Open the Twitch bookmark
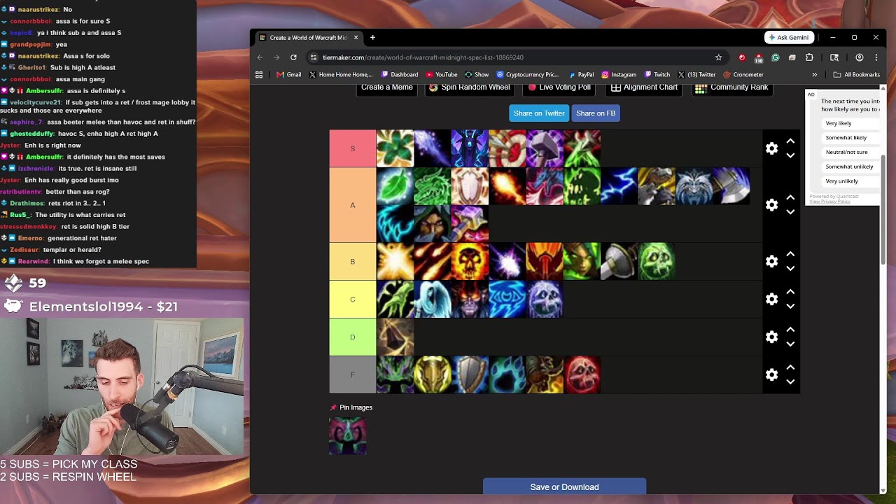This screenshot has width=896, height=504. coord(657,75)
